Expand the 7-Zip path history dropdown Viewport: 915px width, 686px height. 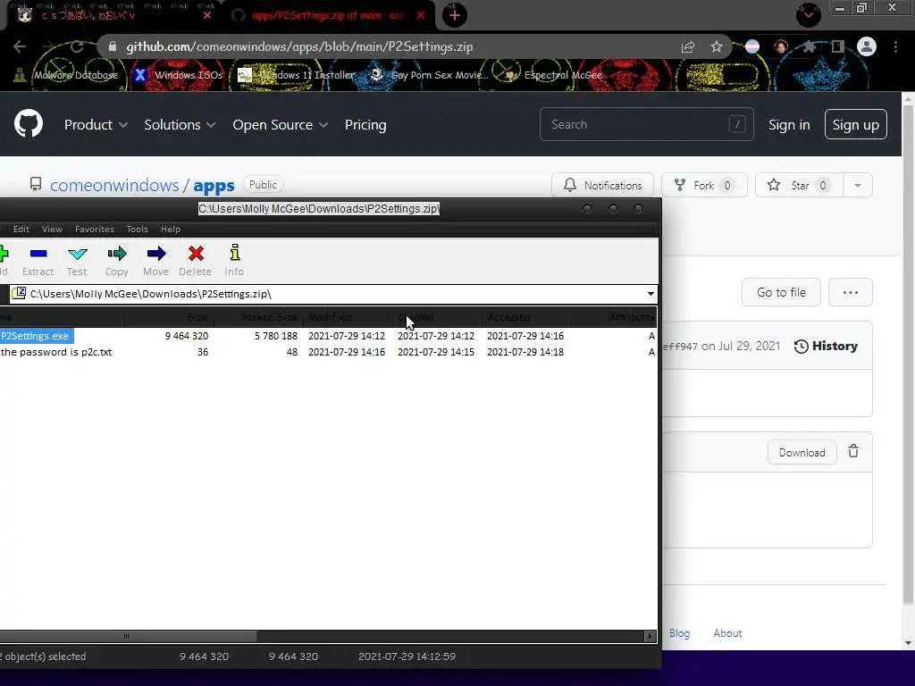[x=651, y=293]
